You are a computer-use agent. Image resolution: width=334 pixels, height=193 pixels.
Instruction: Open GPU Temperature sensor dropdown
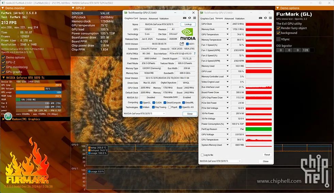tap(228, 34)
